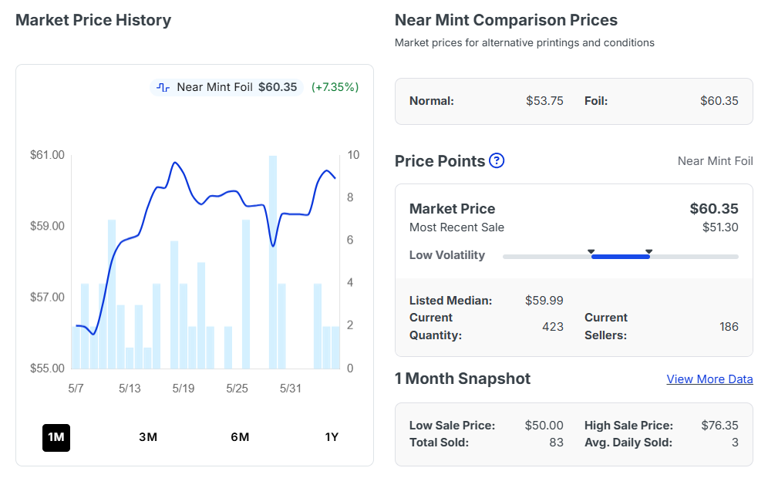
Task: Click the 1 Month Snapshot heading
Action: 463,379
